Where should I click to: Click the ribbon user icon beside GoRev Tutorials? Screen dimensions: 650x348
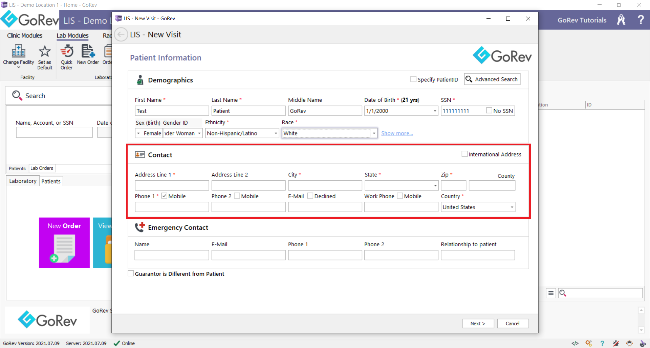[621, 20]
